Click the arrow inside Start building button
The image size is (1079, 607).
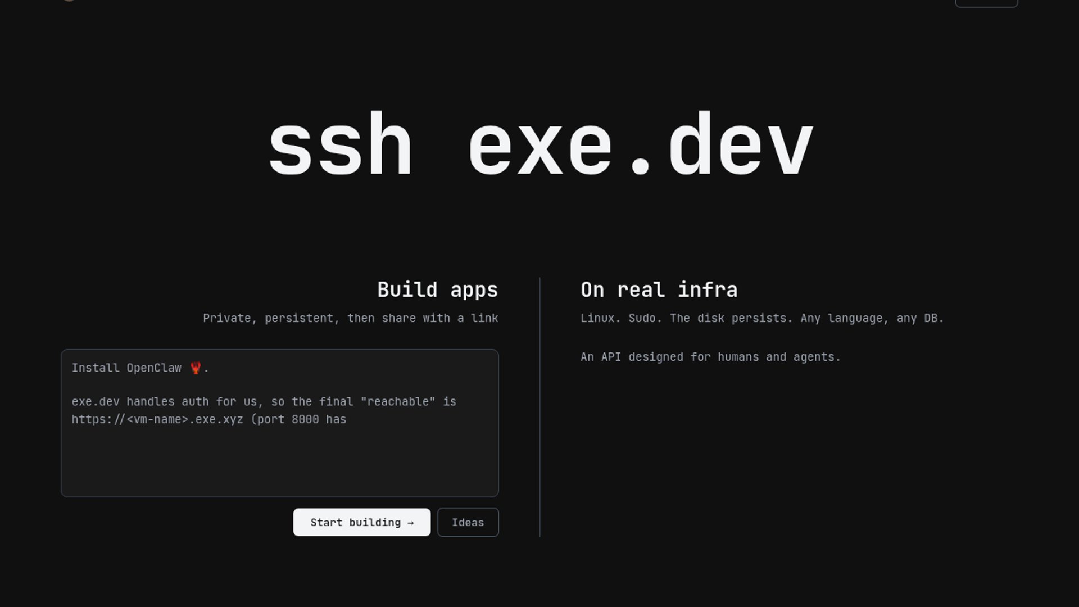[411, 523]
